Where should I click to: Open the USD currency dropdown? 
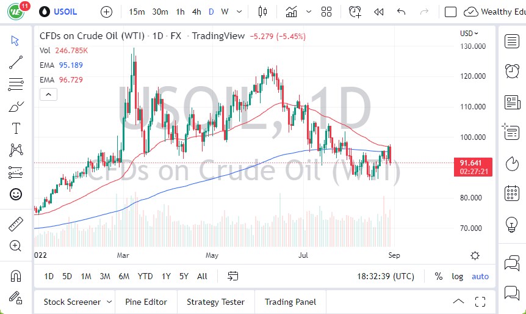[x=469, y=34]
